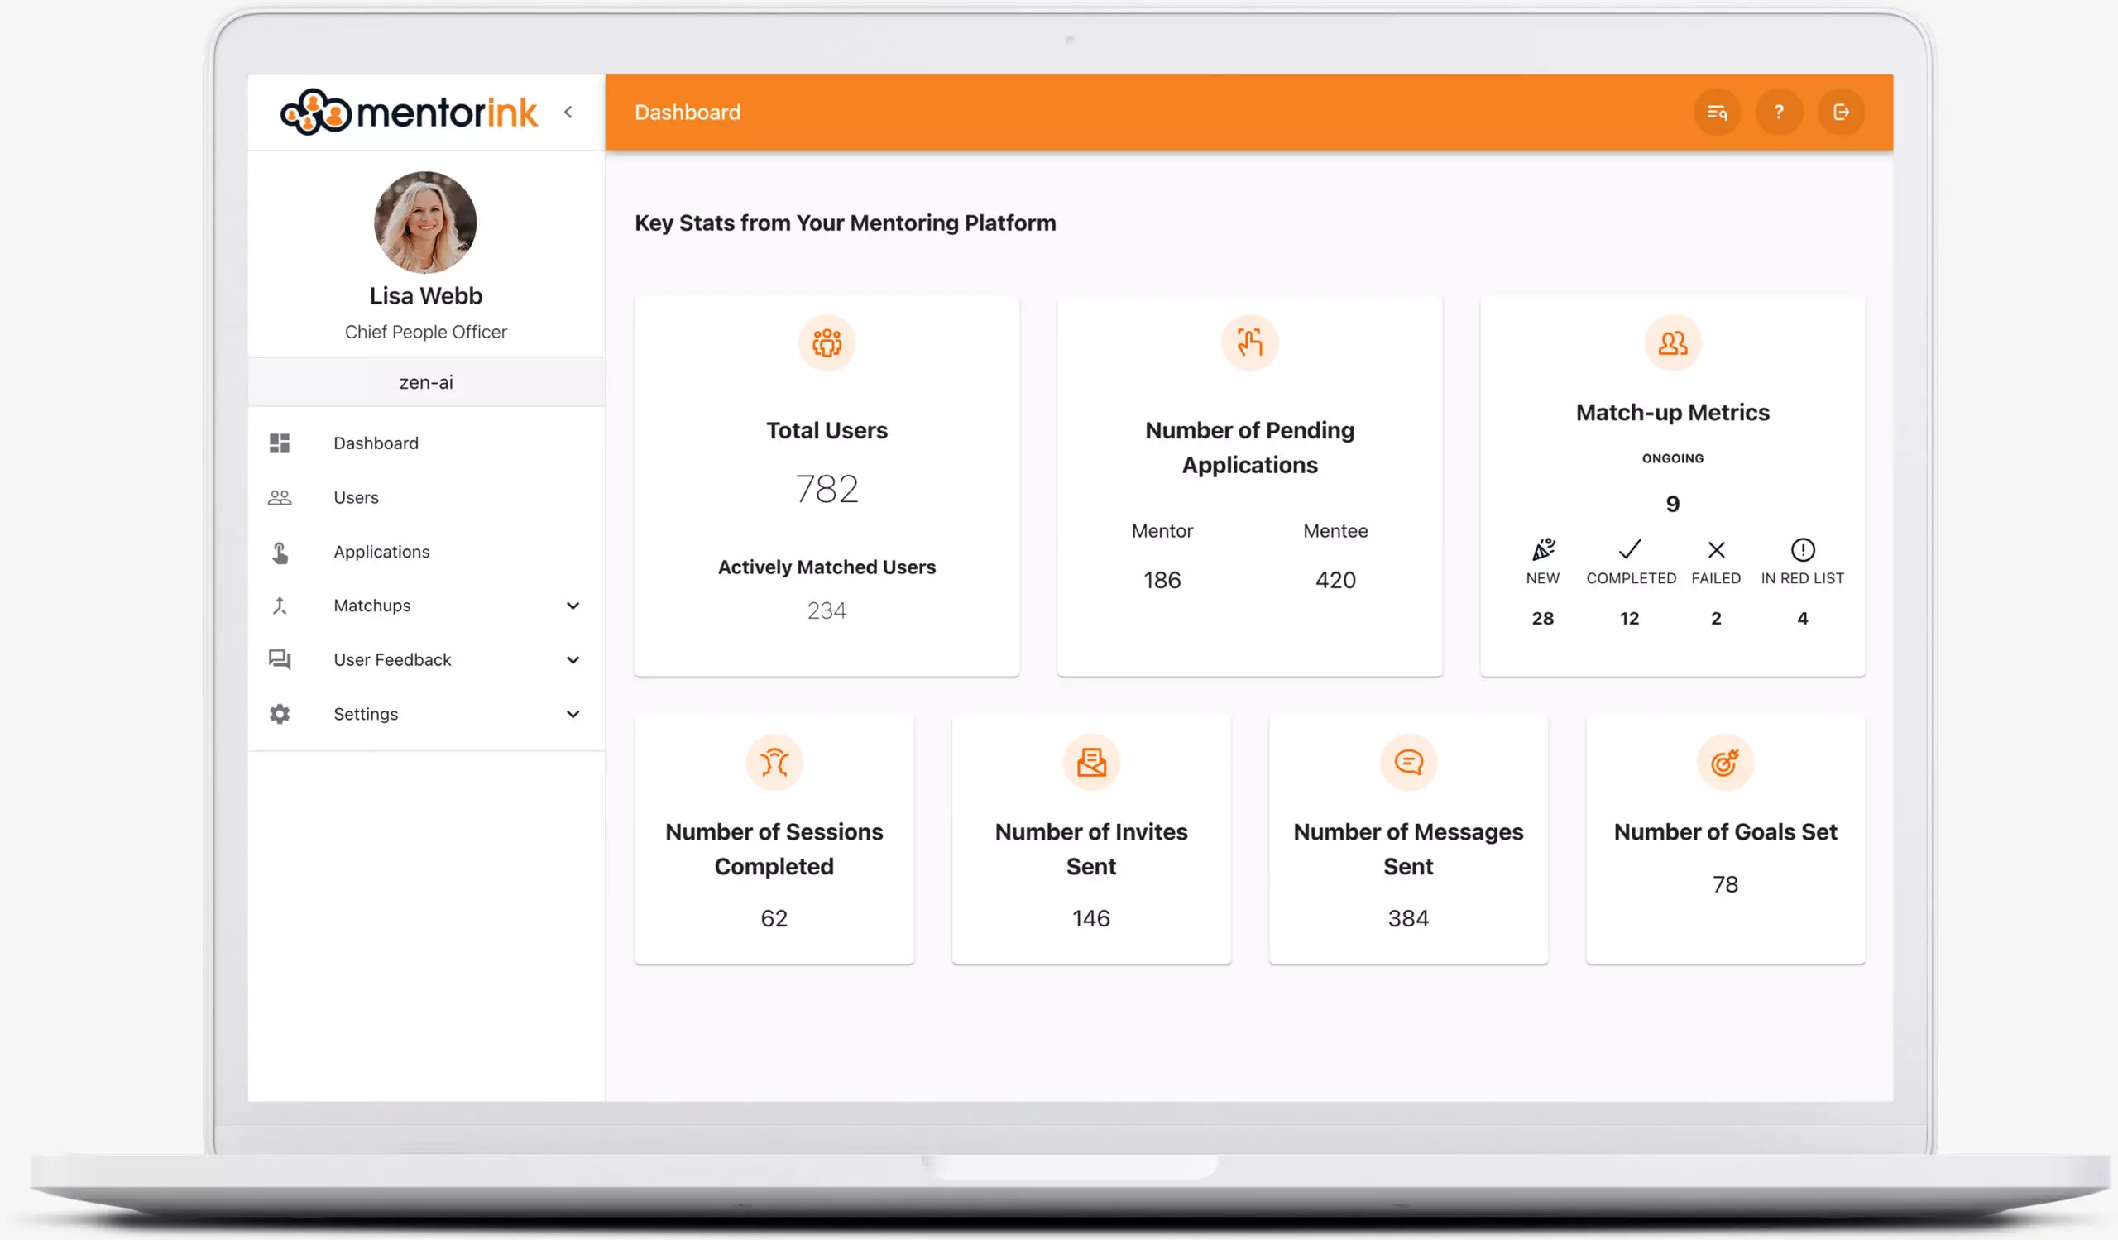2118x1240 pixels.
Task: Click the search list icon in header
Action: (x=1716, y=113)
